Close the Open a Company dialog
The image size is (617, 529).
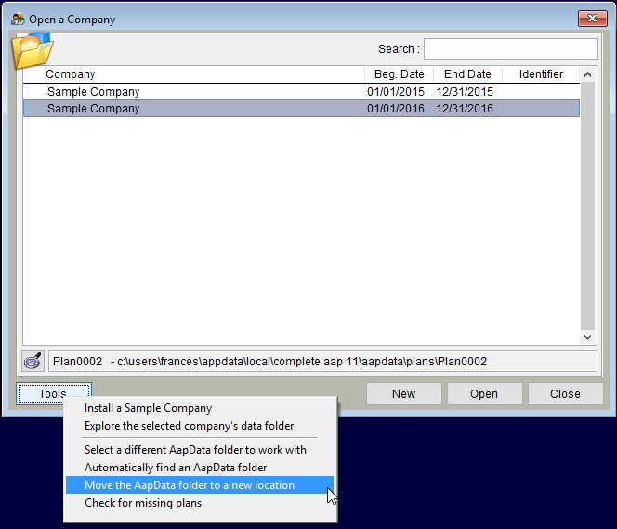click(x=592, y=19)
